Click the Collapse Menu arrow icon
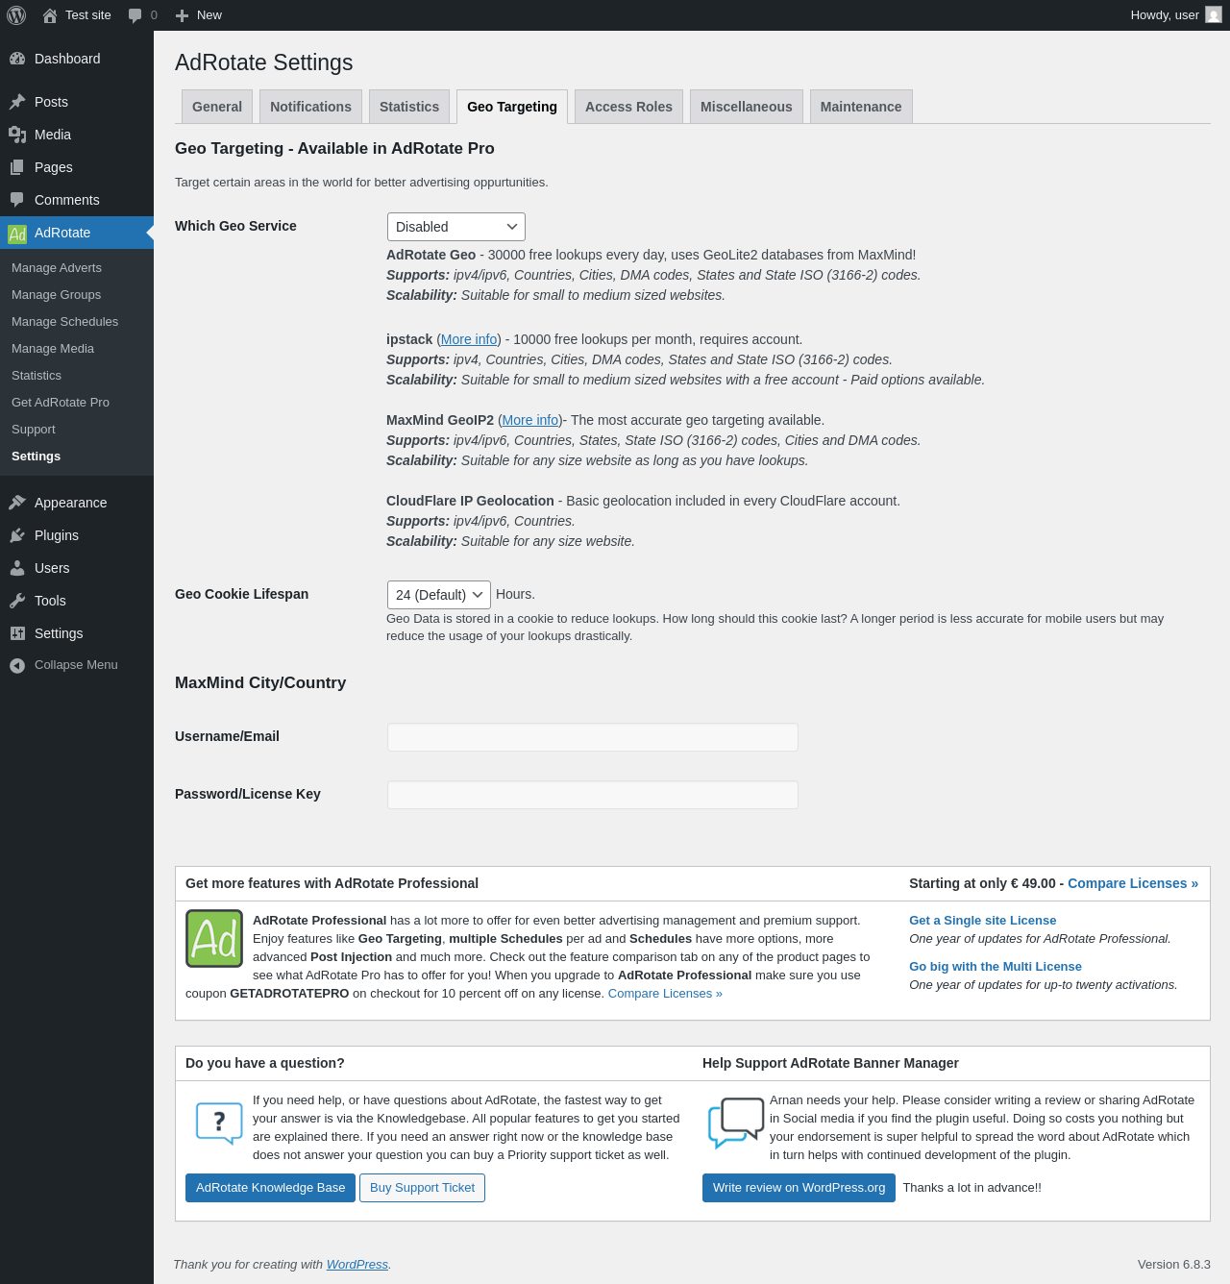Screen dimensions: 1230x1284 pos(17,665)
